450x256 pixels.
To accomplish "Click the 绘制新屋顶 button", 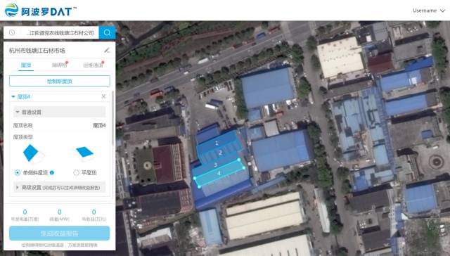I will (x=59, y=81).
